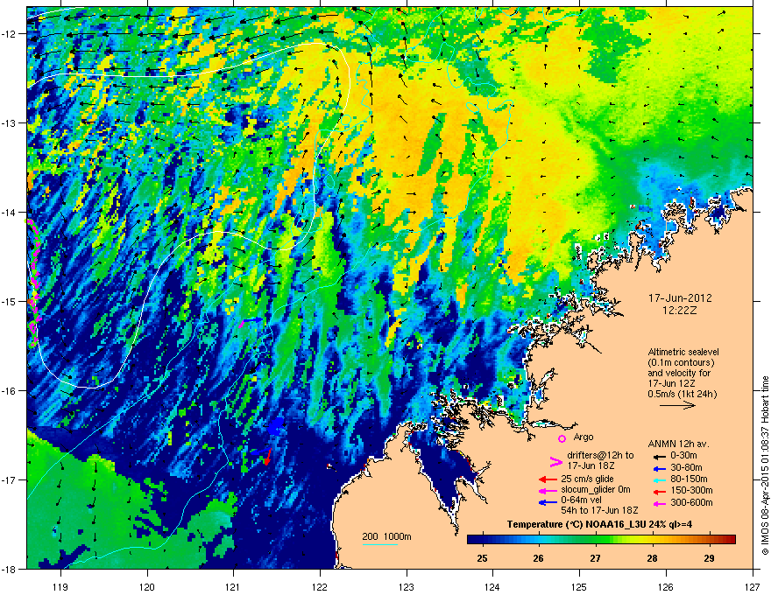Click the ANMN 12h av. heading
This screenshot has width=771, height=595.
678,444
